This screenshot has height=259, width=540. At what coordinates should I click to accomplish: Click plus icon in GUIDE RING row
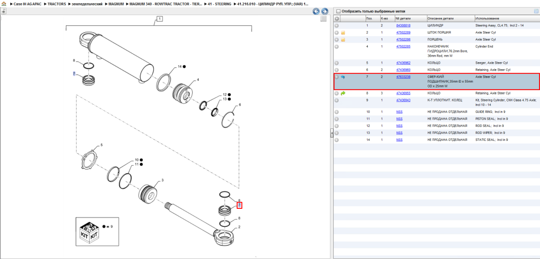pos(336,112)
